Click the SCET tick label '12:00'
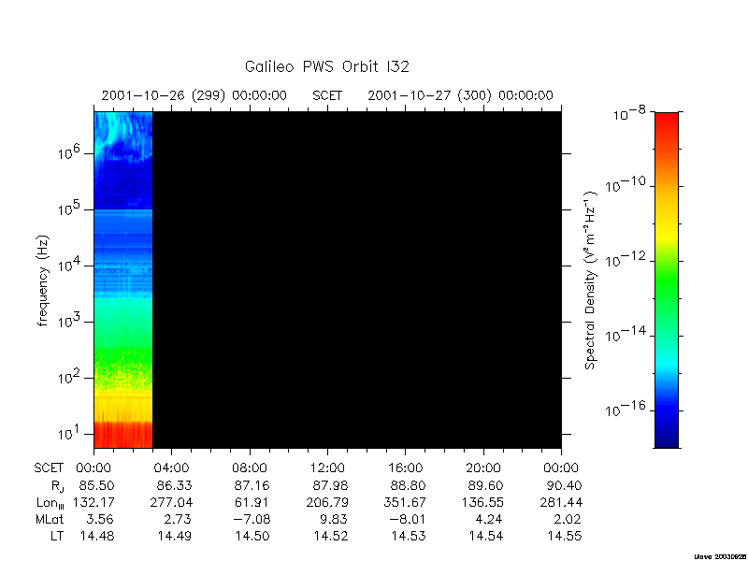This screenshot has width=748, height=561. point(327,468)
